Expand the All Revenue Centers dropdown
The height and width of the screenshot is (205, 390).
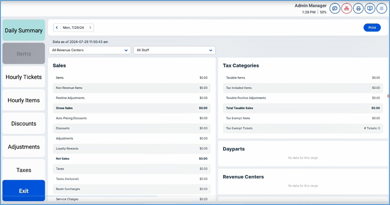(x=90, y=50)
